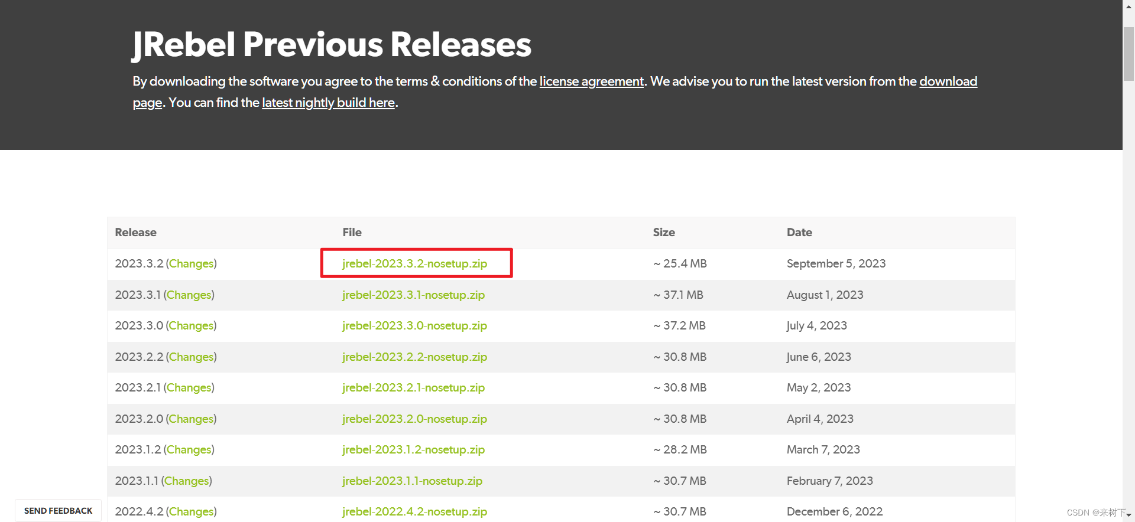Click the SEND FEEDBACK button

58,511
